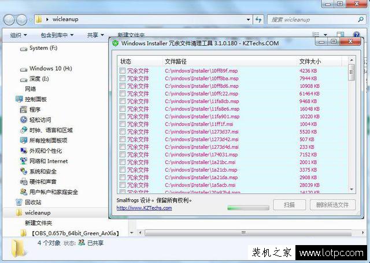This screenshot has height=263, width=370.
Task: Click the 删除所选文件 button
Action: coord(332,205)
